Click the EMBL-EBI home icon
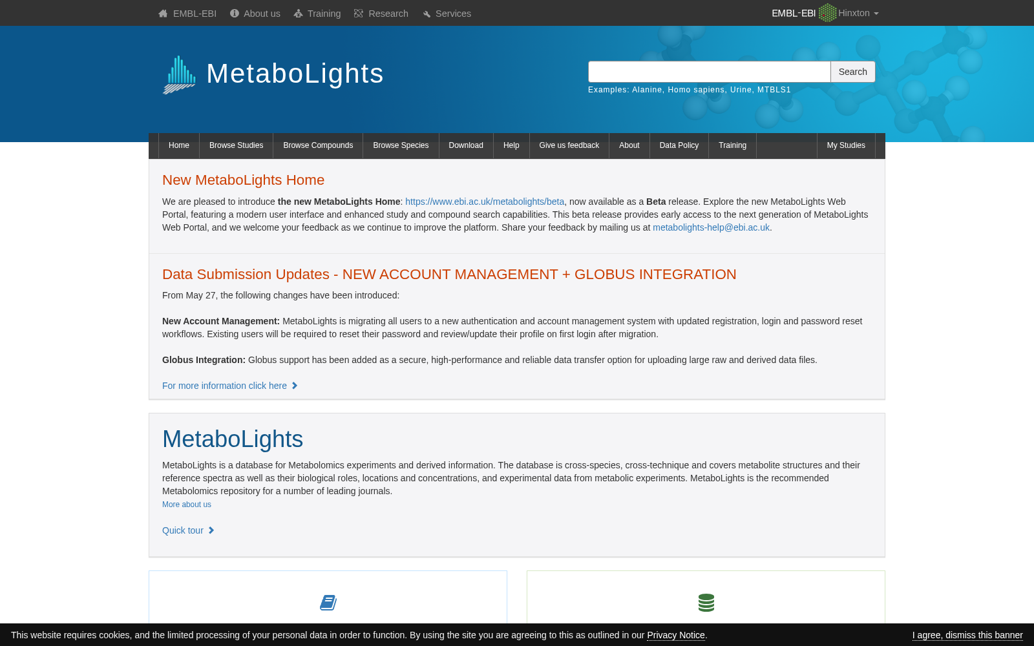Screen dimensions: 1034x646 [163, 14]
